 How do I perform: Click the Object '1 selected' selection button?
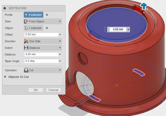point(34,28)
